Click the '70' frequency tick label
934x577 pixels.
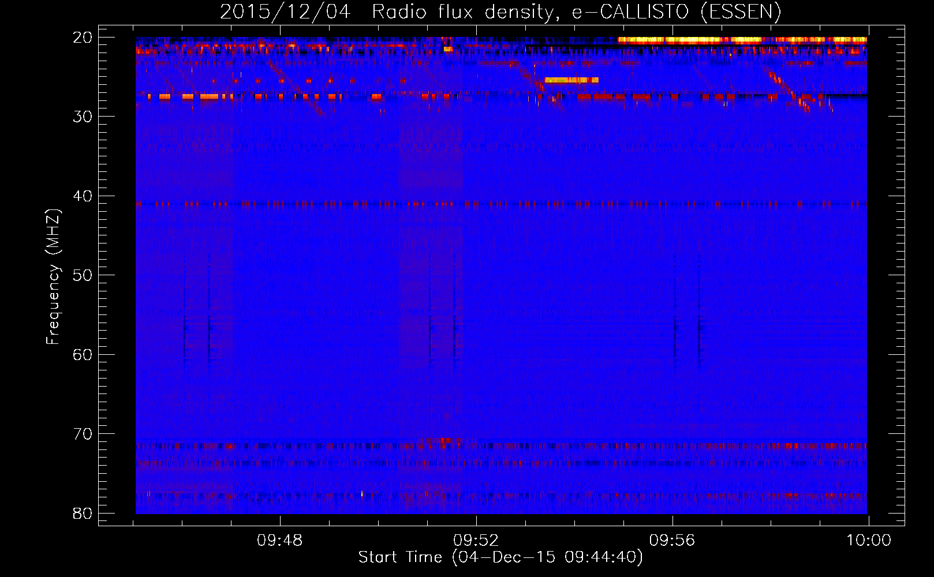83,434
